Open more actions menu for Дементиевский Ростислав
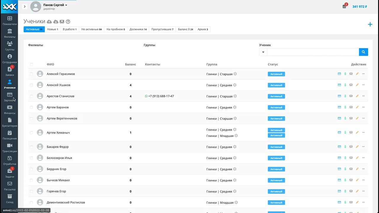The width and height of the screenshot is (379, 213). point(363,202)
